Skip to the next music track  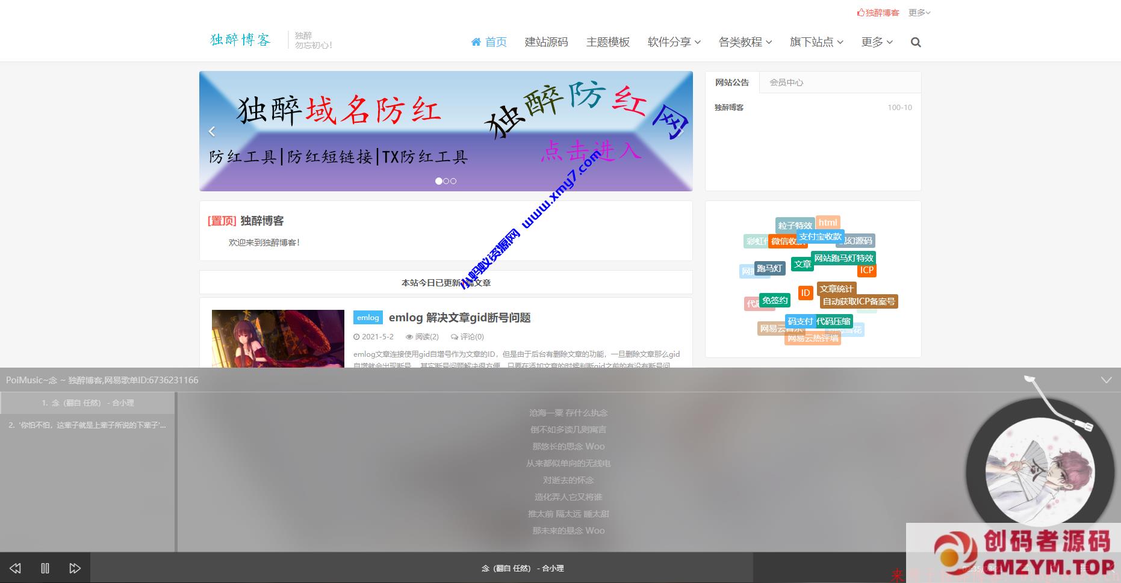click(75, 568)
